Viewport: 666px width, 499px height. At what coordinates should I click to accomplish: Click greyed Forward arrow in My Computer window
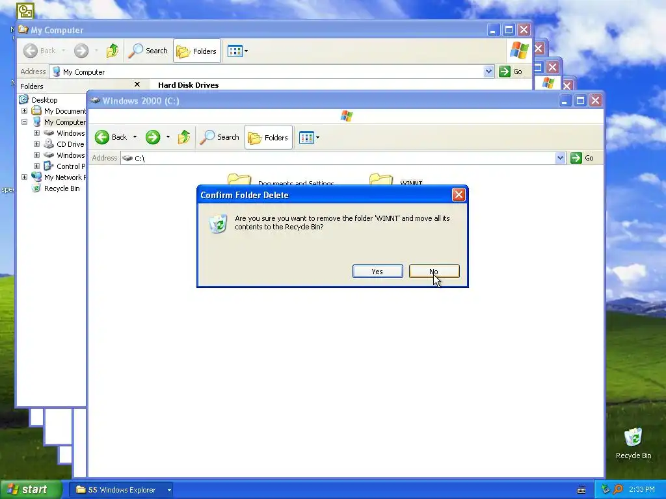(81, 51)
